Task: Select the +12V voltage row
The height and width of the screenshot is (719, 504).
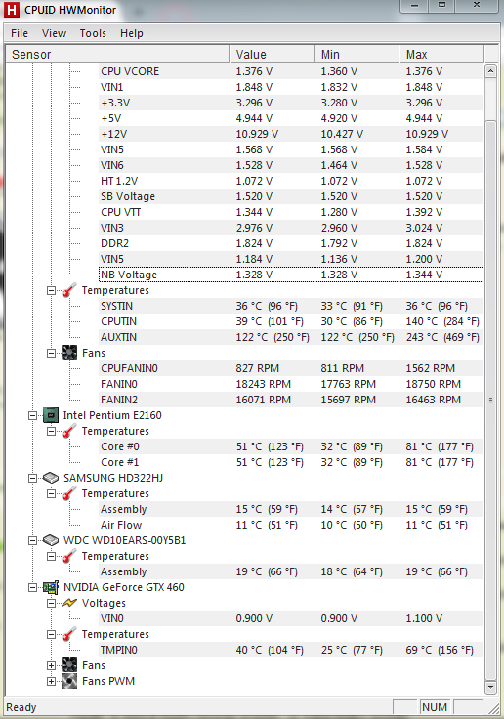Action: coord(291,134)
